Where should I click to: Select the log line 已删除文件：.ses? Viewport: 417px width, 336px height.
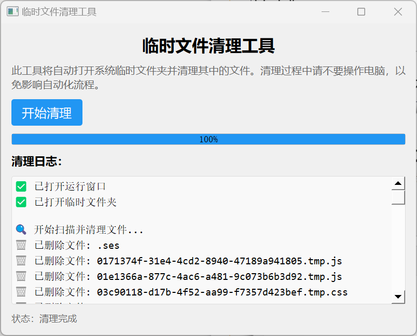coord(78,245)
